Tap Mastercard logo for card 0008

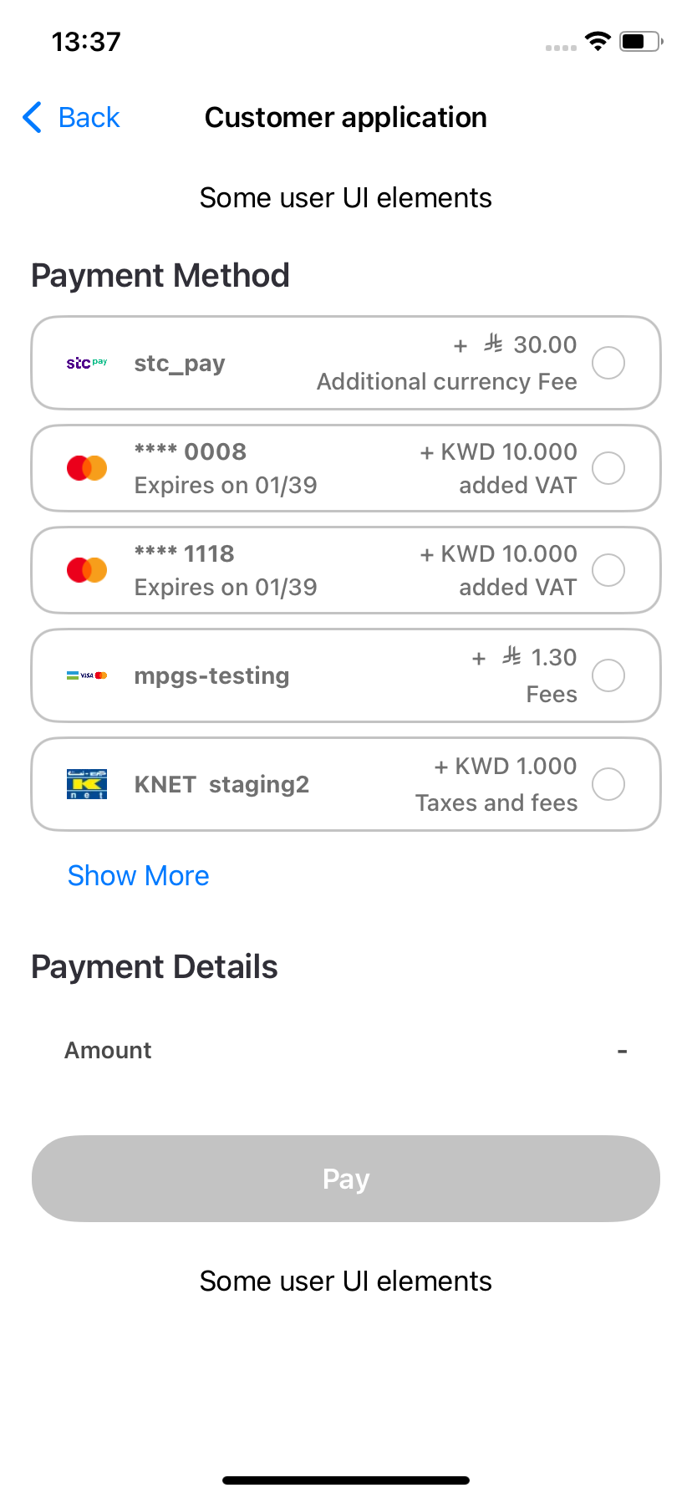click(87, 468)
